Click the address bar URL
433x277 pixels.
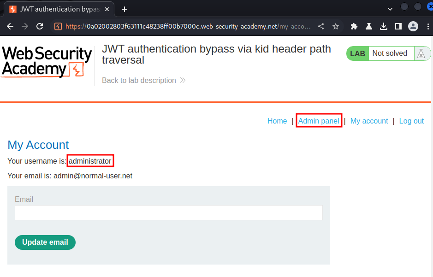coord(188,26)
